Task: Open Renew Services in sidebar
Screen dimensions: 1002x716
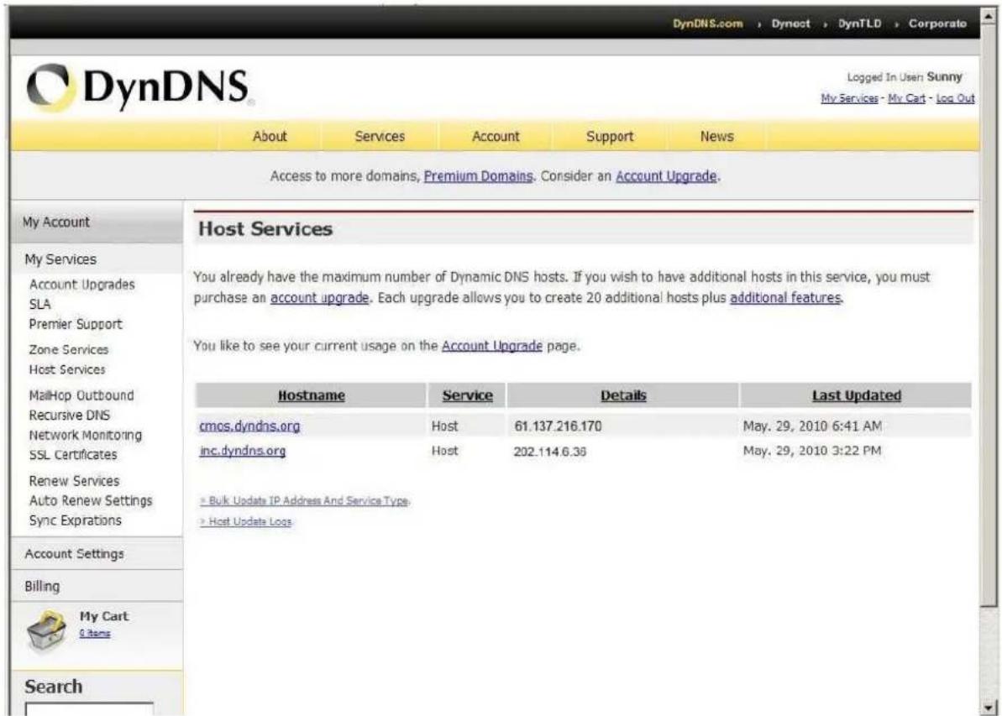Action: (x=74, y=481)
